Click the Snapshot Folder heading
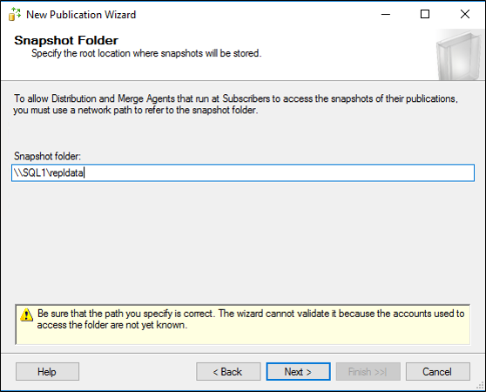The height and width of the screenshot is (392, 486). [66, 40]
